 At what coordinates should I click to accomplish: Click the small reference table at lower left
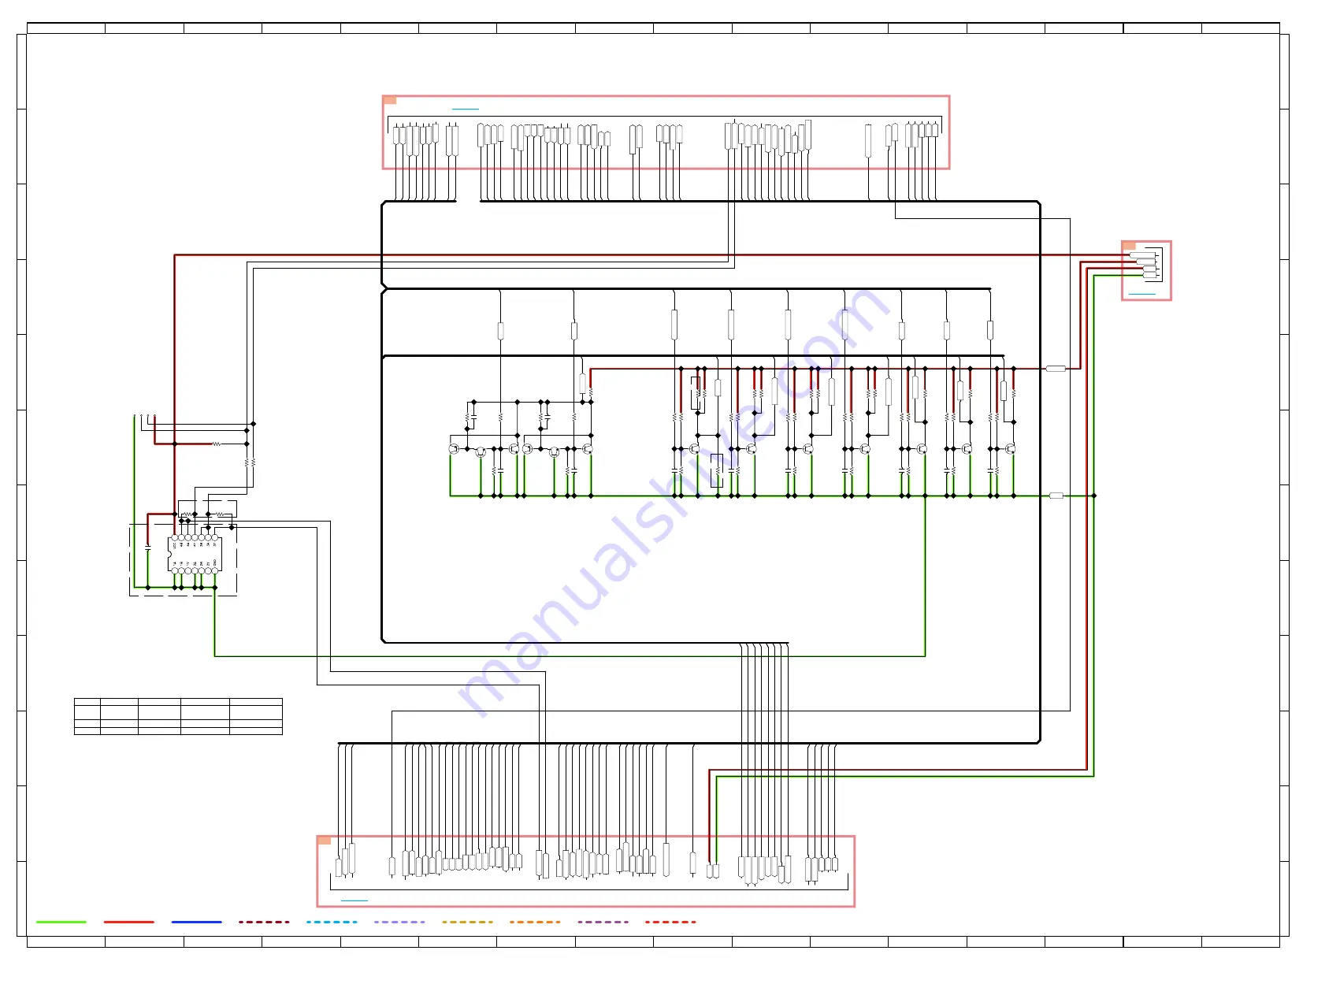[x=178, y=716]
